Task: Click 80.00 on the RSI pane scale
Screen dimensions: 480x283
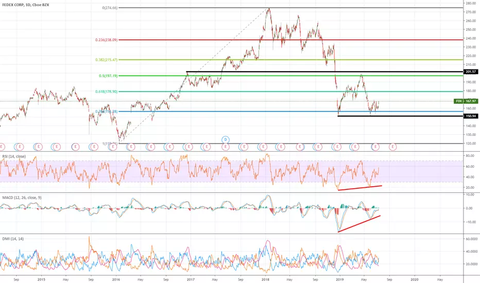Action: click(470, 156)
